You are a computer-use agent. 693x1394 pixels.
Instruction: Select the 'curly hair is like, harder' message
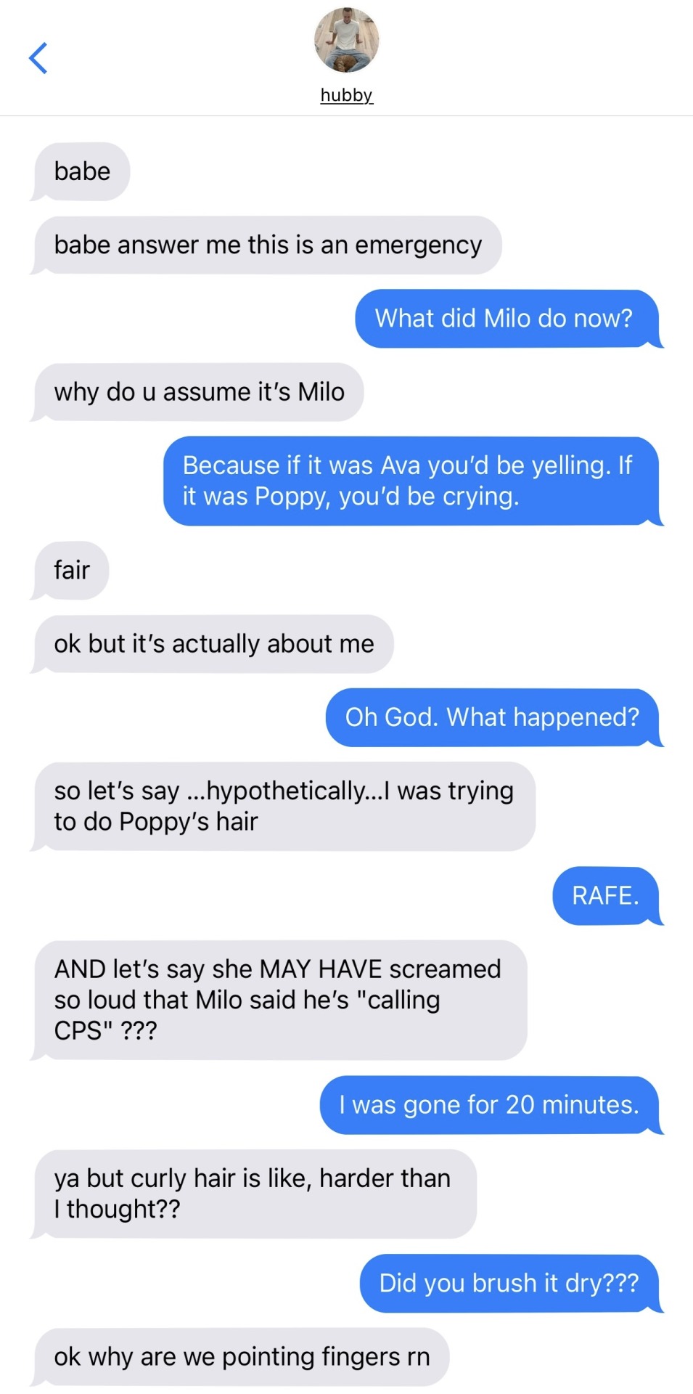click(x=254, y=1194)
